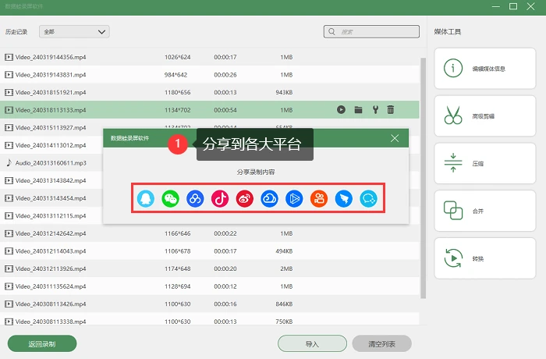
Task: Select Video_240313143454.mp4
Action: (x=51, y=198)
